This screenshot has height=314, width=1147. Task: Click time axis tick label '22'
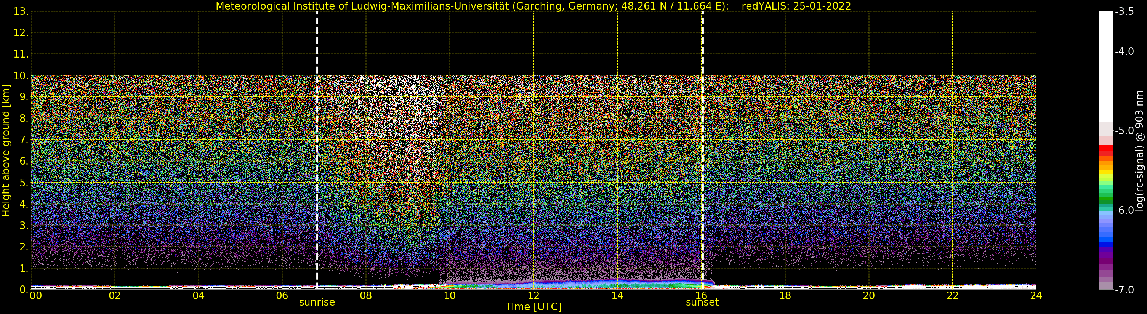point(952,295)
